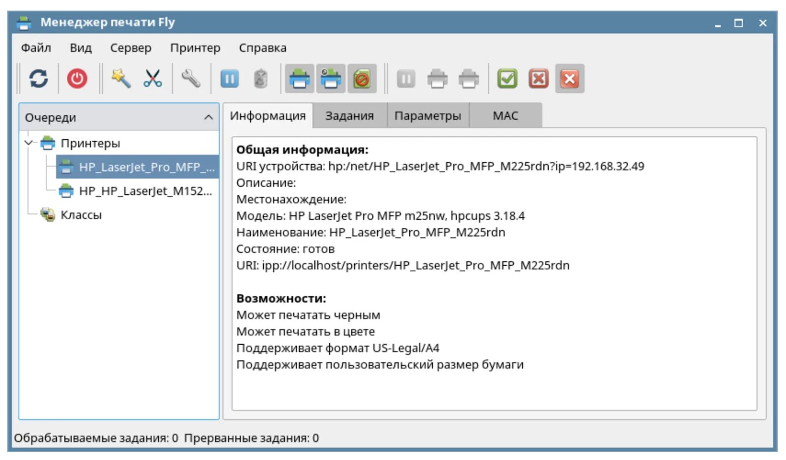Screen dimensions: 786x460
Task: Collapse the Принтеры tree node arrow
Action: click(x=28, y=143)
